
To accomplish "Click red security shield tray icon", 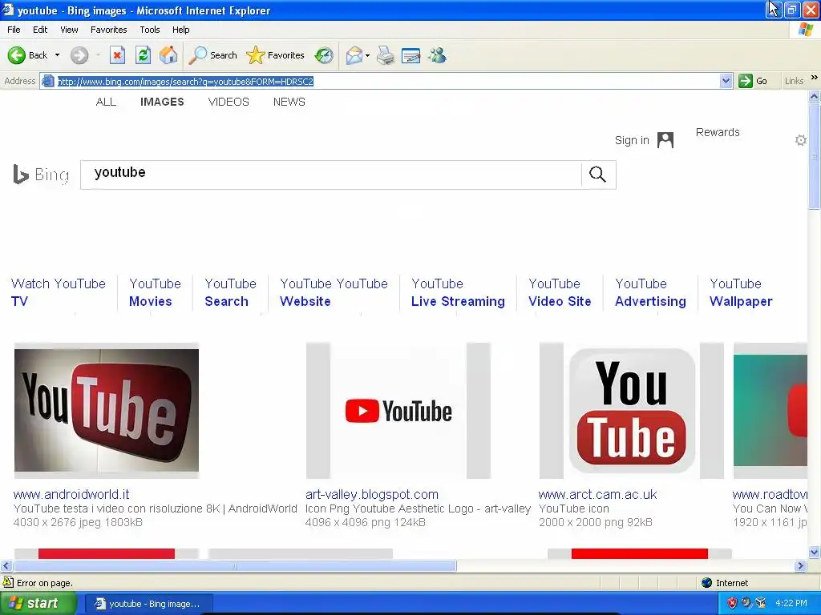I will point(732,603).
